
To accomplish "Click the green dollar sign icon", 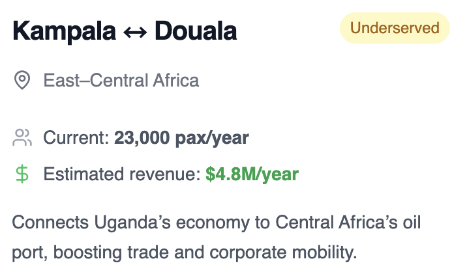I will (22, 174).
